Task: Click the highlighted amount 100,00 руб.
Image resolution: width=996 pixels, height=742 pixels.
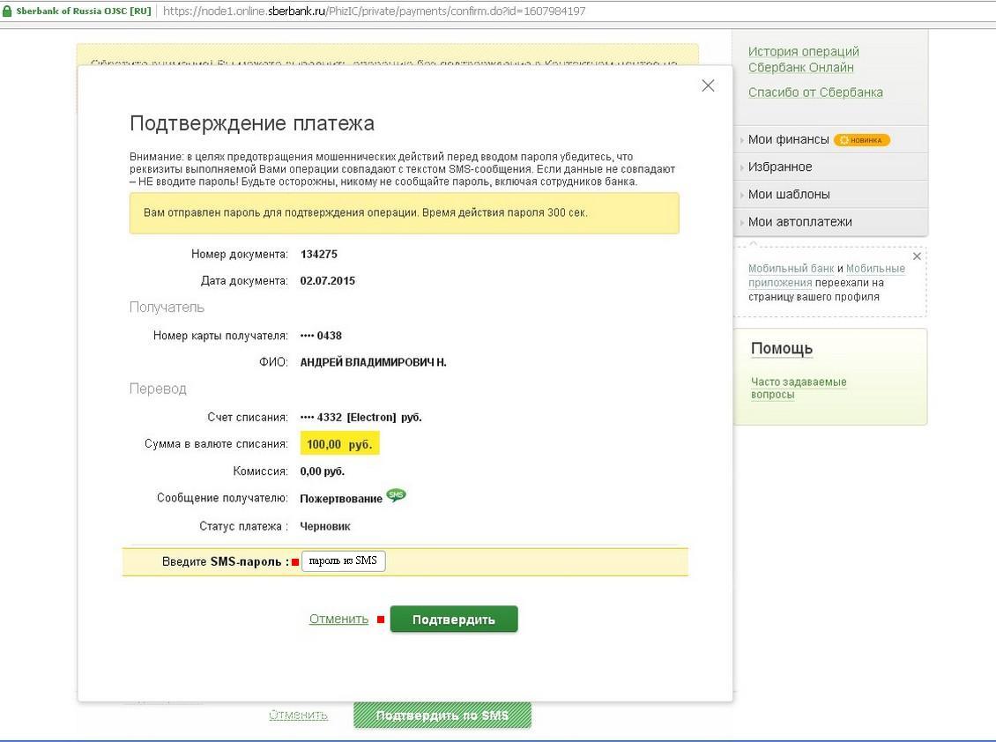Action: tap(340, 444)
